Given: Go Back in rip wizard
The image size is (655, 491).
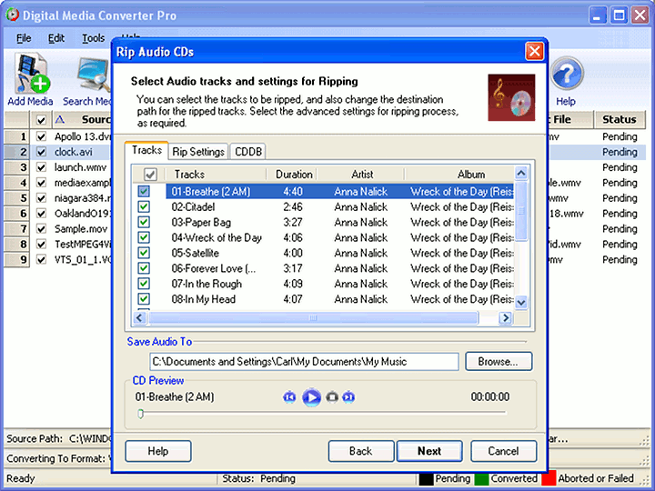Looking at the screenshot, I should (x=361, y=451).
